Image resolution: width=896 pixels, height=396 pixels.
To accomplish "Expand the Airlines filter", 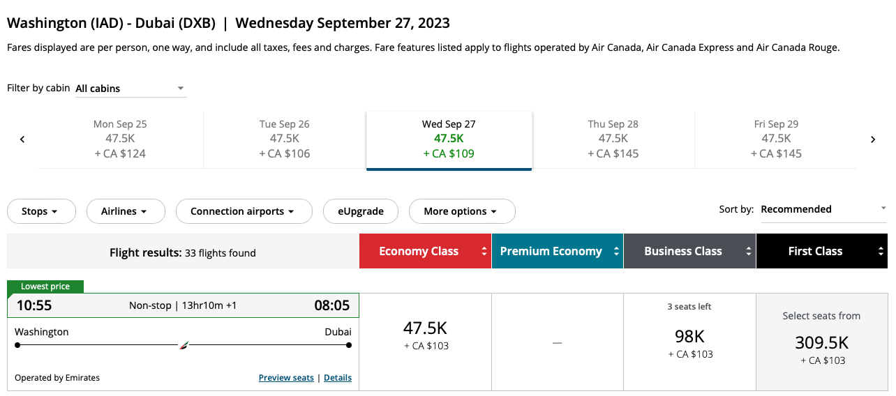I will (x=126, y=211).
